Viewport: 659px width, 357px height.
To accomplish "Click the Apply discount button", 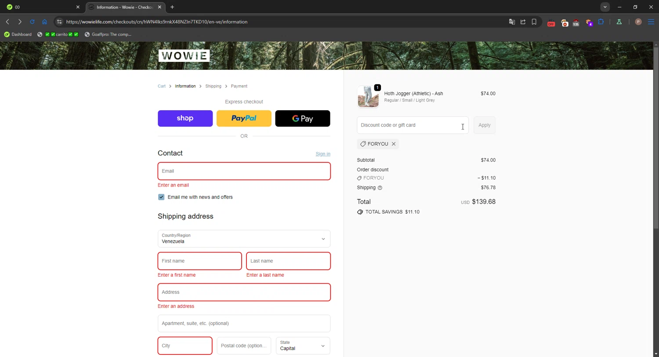I will [485, 125].
